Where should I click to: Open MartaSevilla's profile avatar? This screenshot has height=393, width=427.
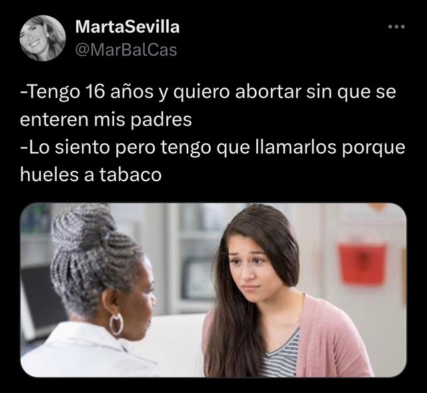43,38
